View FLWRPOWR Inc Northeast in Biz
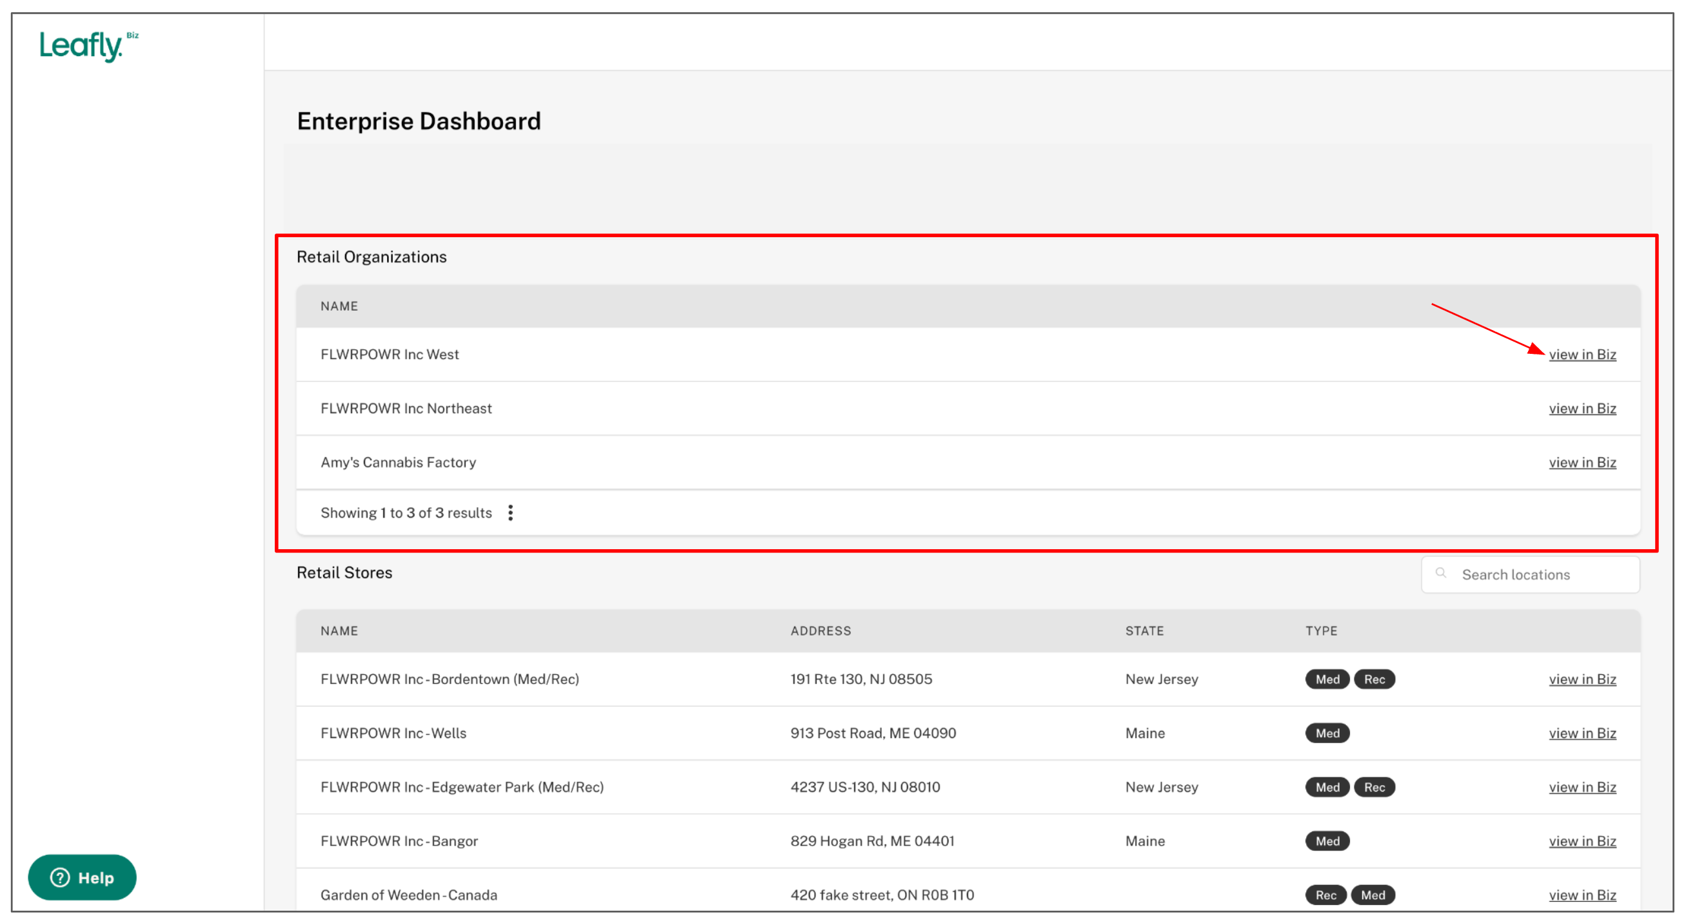The width and height of the screenshot is (1686, 923). tap(1582, 408)
